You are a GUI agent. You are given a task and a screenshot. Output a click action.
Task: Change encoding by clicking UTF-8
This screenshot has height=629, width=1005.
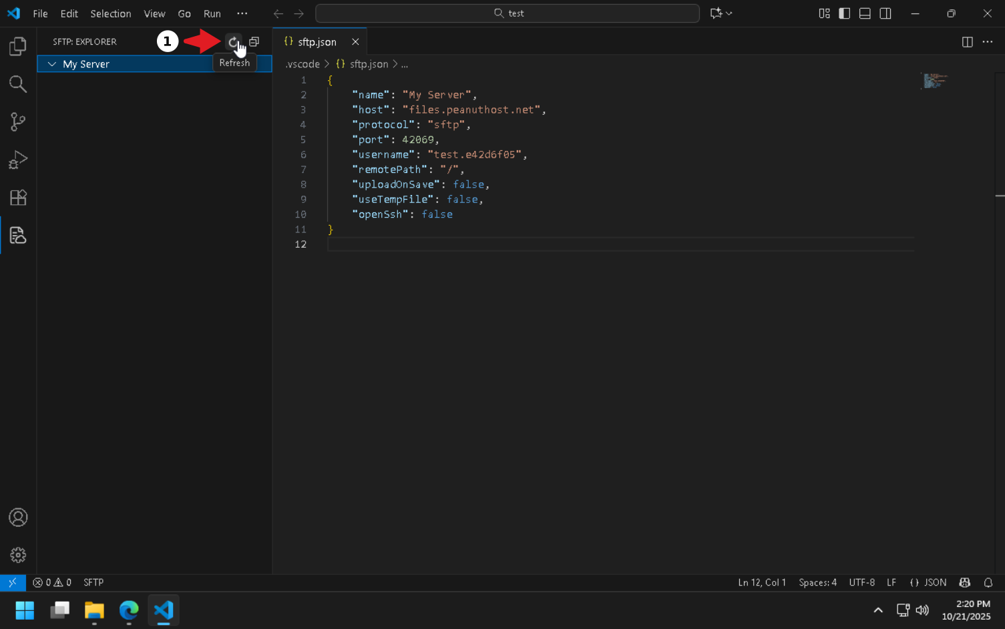861,582
